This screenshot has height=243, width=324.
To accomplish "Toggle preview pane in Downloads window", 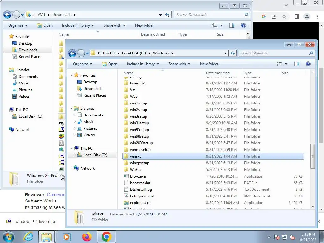I will point(232,25).
